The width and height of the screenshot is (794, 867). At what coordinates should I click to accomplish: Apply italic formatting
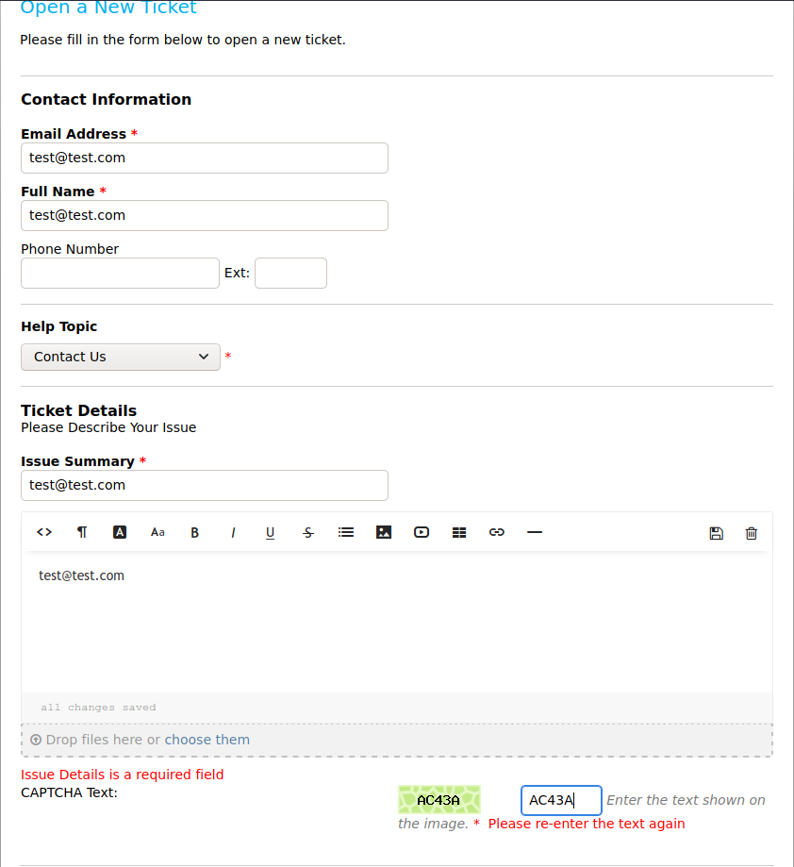click(233, 532)
